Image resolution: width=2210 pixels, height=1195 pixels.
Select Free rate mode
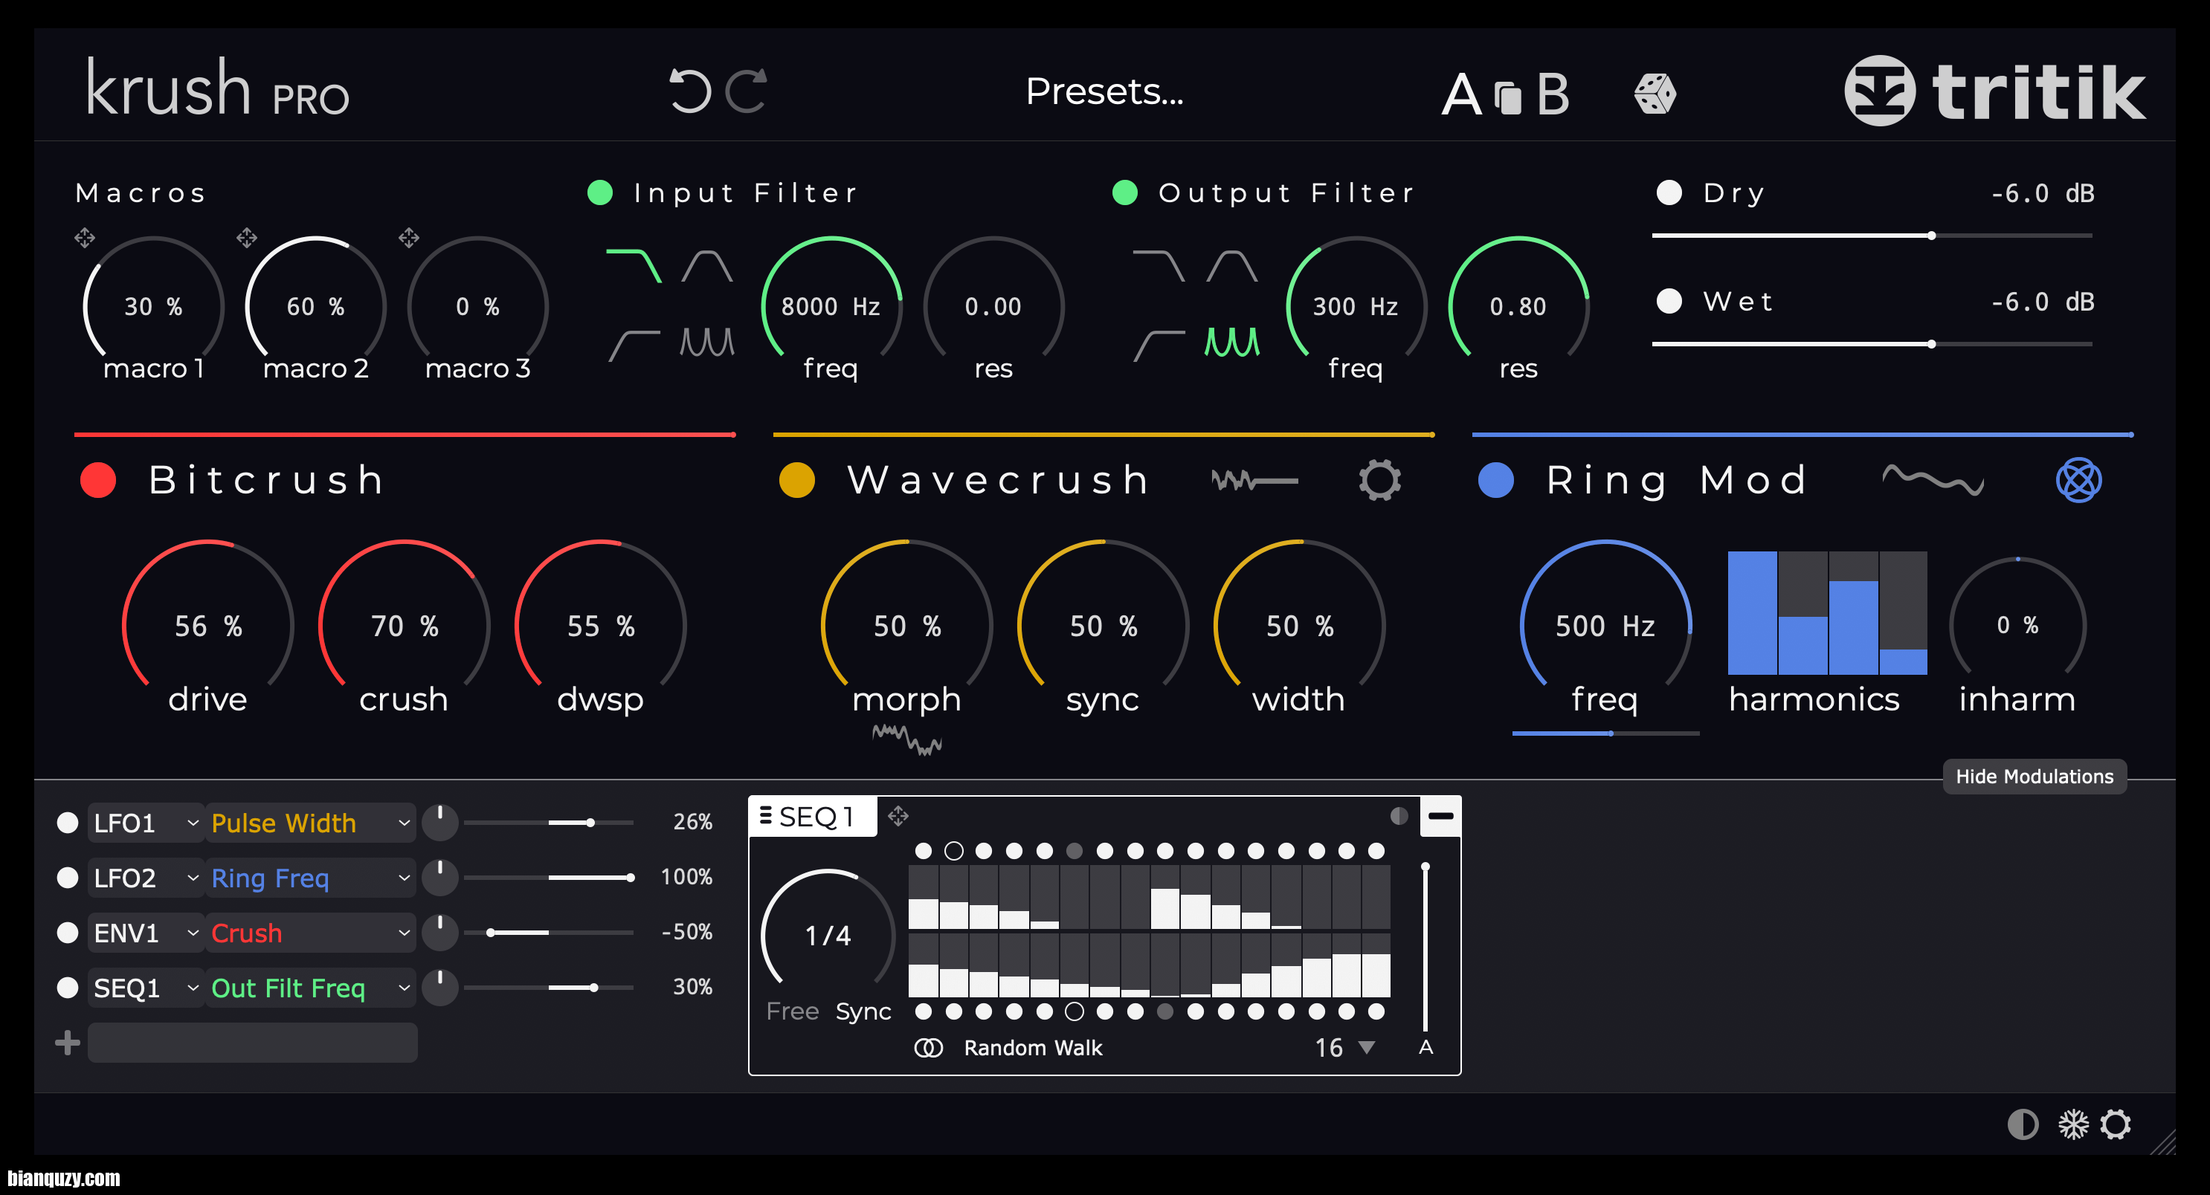(x=792, y=1011)
